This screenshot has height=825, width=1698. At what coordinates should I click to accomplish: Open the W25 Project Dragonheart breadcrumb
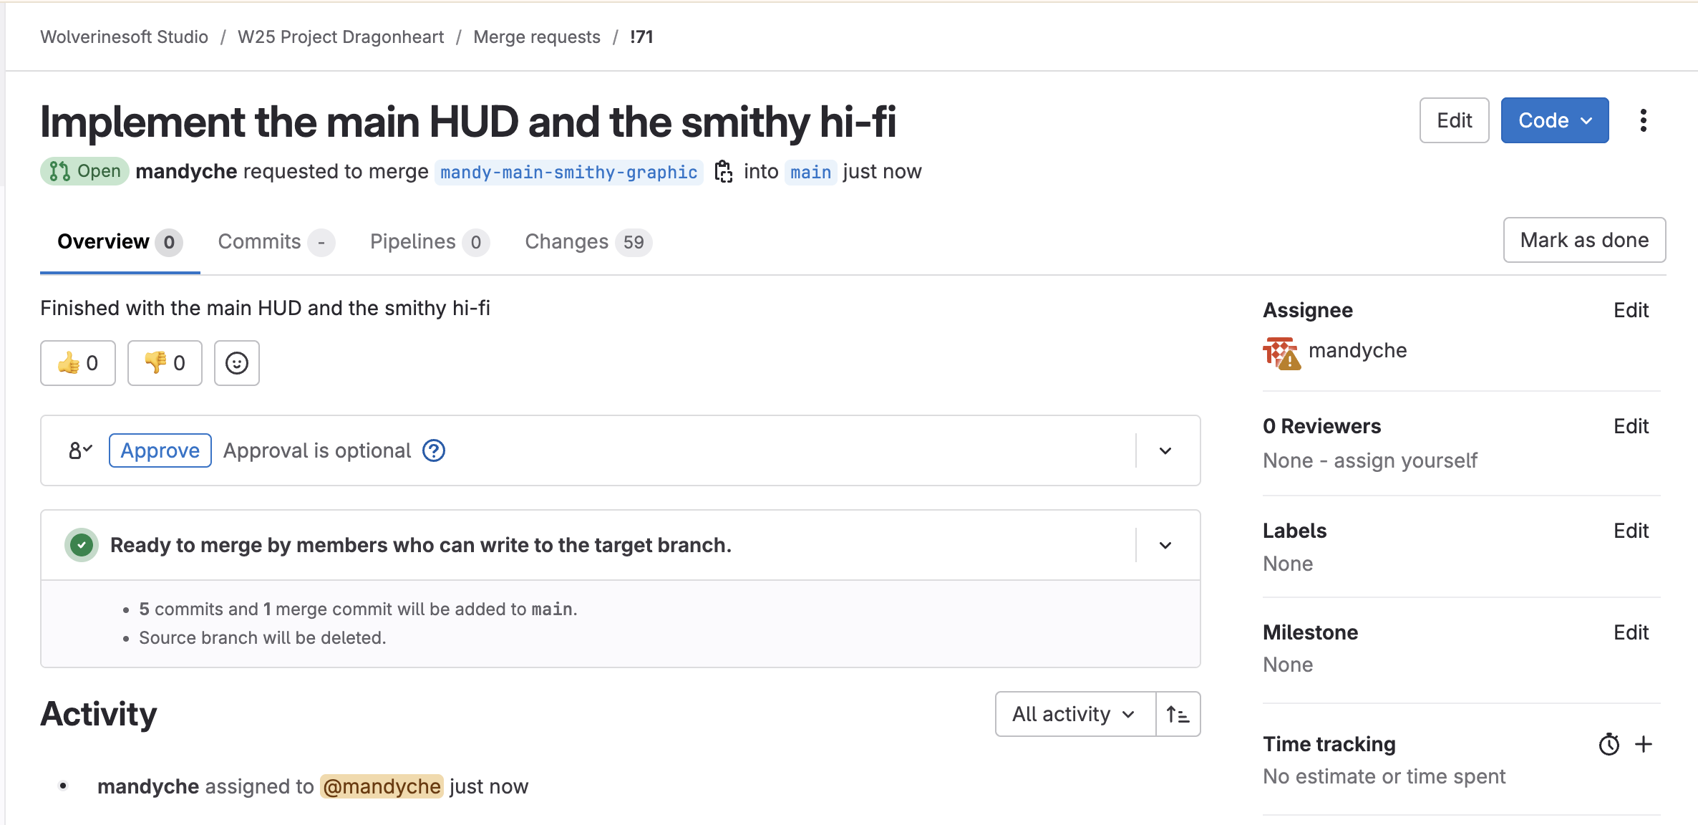click(x=341, y=37)
